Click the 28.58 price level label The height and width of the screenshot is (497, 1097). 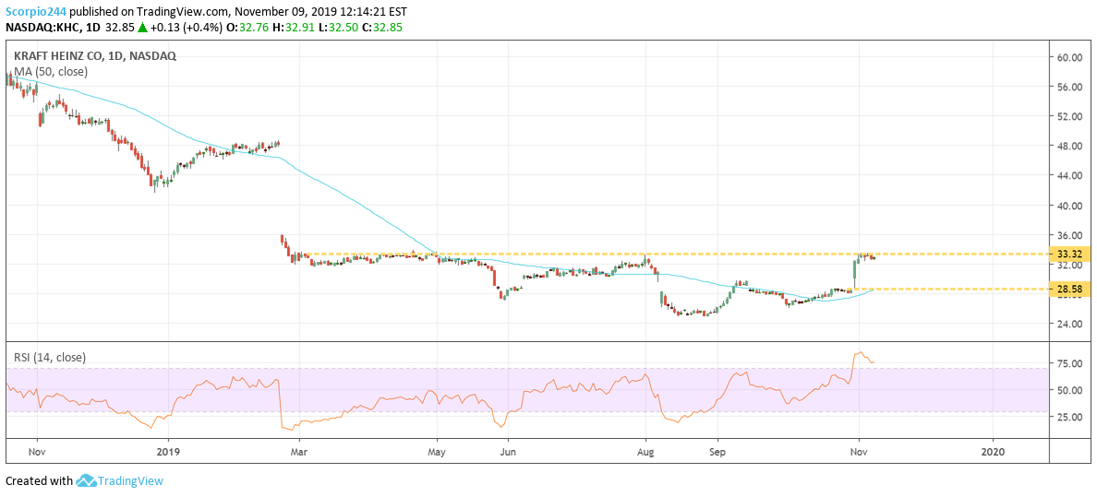tap(1068, 289)
